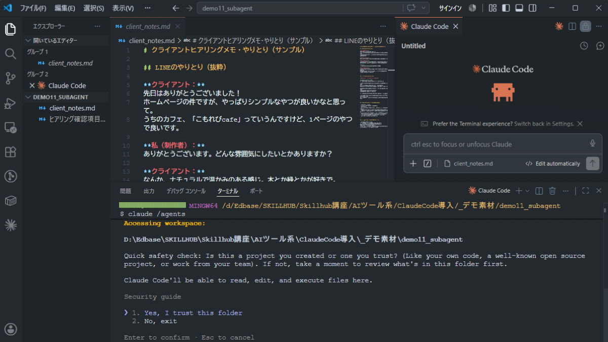Split the Claude Code editor right
This screenshot has width=608, height=342.
(x=572, y=26)
